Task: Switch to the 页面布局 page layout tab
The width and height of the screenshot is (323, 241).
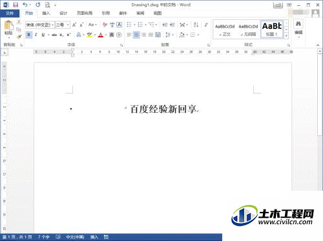Action: [x=85, y=14]
